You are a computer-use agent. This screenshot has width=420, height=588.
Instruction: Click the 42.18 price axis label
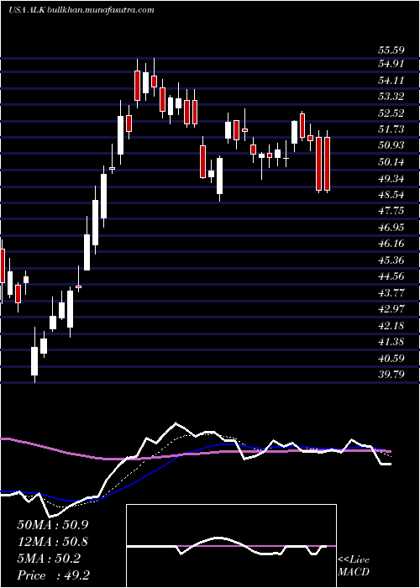[390, 326]
